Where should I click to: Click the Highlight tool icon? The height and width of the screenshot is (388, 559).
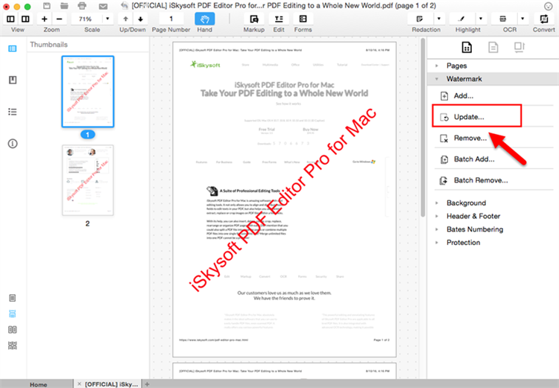pyautogui.click(x=462, y=19)
